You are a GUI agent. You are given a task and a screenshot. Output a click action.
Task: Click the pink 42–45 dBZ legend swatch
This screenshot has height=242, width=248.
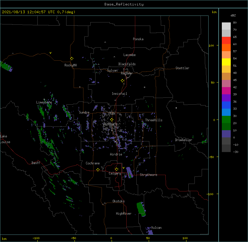tap(226, 84)
